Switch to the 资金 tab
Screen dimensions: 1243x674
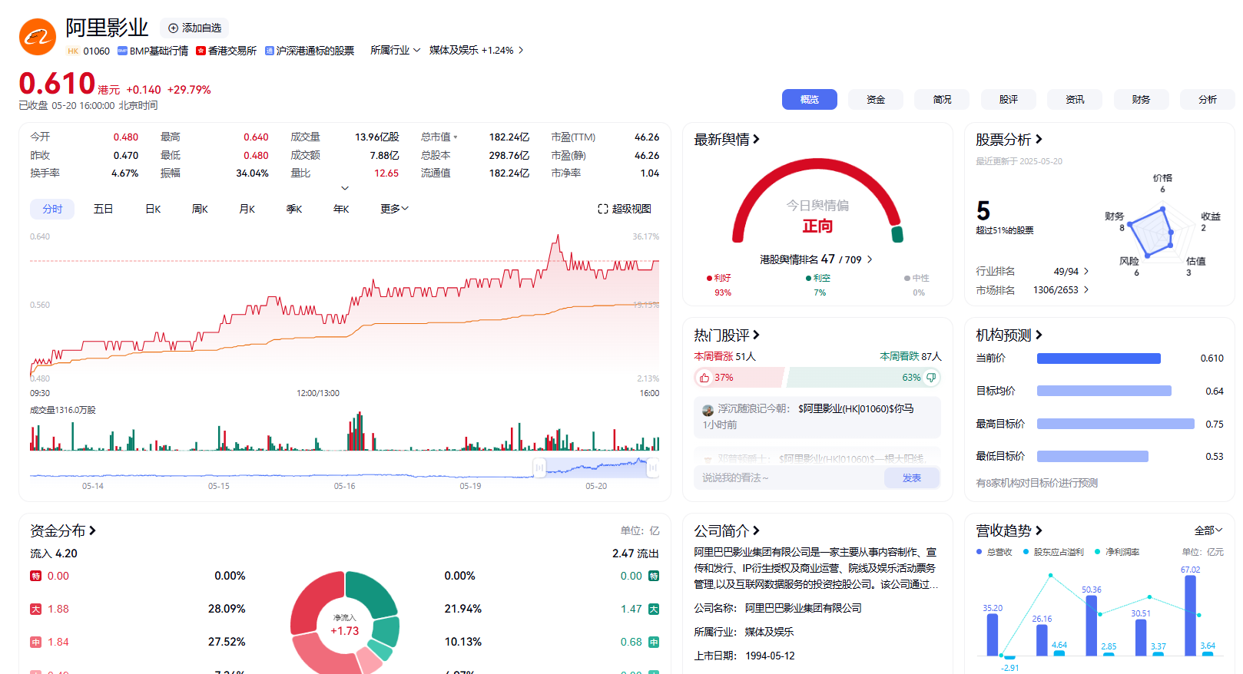[x=876, y=99]
